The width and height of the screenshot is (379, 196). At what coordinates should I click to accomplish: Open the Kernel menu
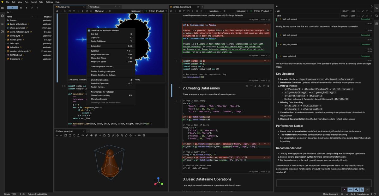coord(33,2)
